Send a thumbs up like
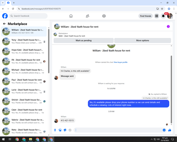177x142 pixels. [170, 130]
